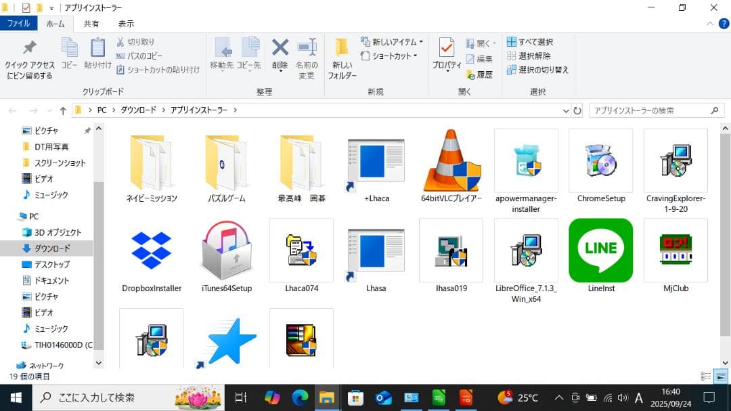Open the Shortcut (ショートカット) dropdown
731x411 pixels.
tap(389, 56)
